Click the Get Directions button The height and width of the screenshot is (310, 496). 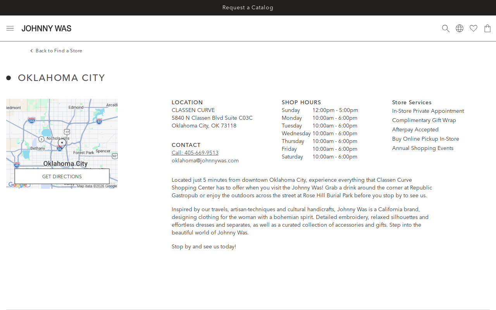[62, 176]
